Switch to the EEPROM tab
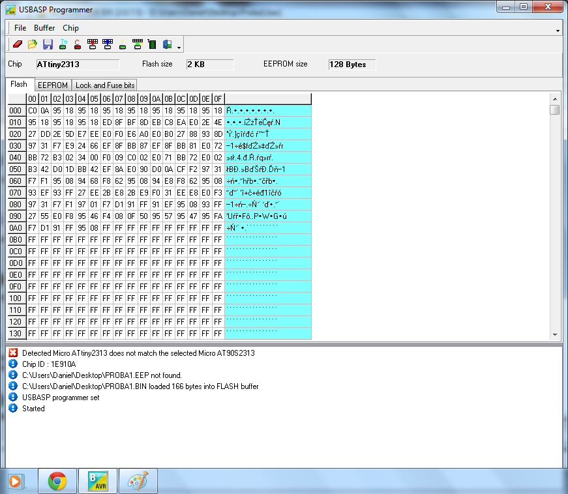 pyautogui.click(x=53, y=85)
